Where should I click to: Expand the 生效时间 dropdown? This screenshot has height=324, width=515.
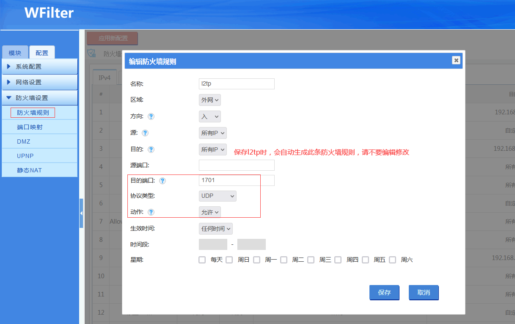[216, 229]
